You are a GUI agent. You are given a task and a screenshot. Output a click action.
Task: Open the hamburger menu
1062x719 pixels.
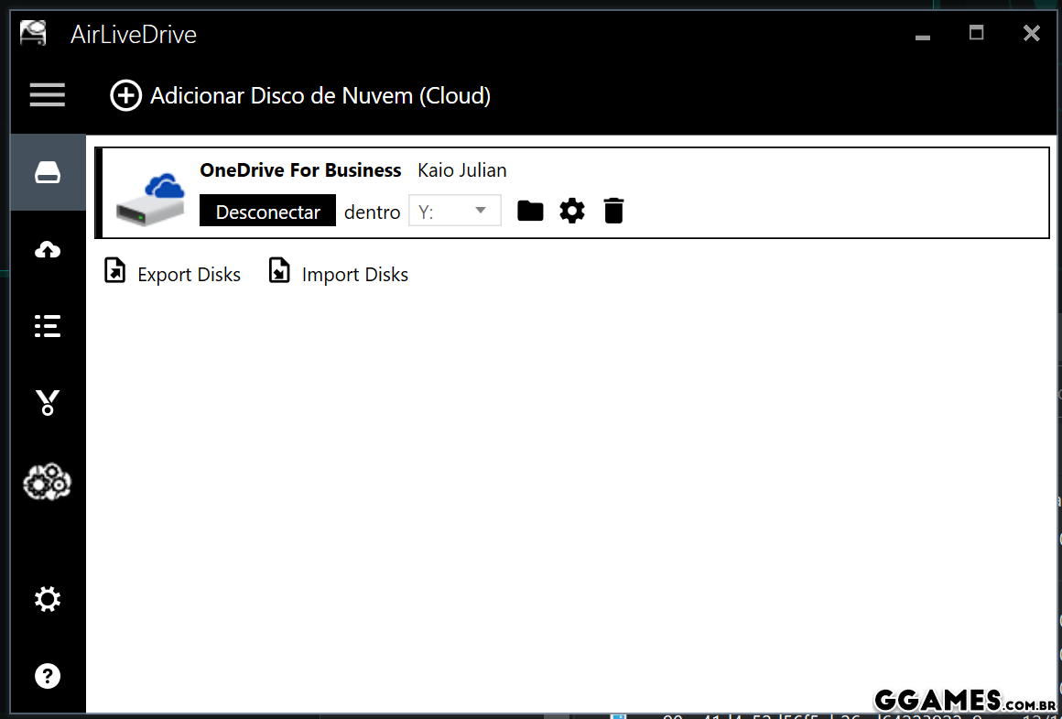pos(48,95)
